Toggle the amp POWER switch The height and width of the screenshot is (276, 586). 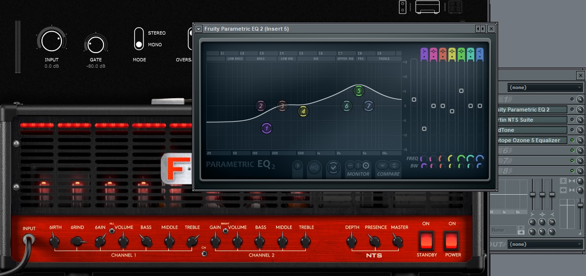(451, 240)
